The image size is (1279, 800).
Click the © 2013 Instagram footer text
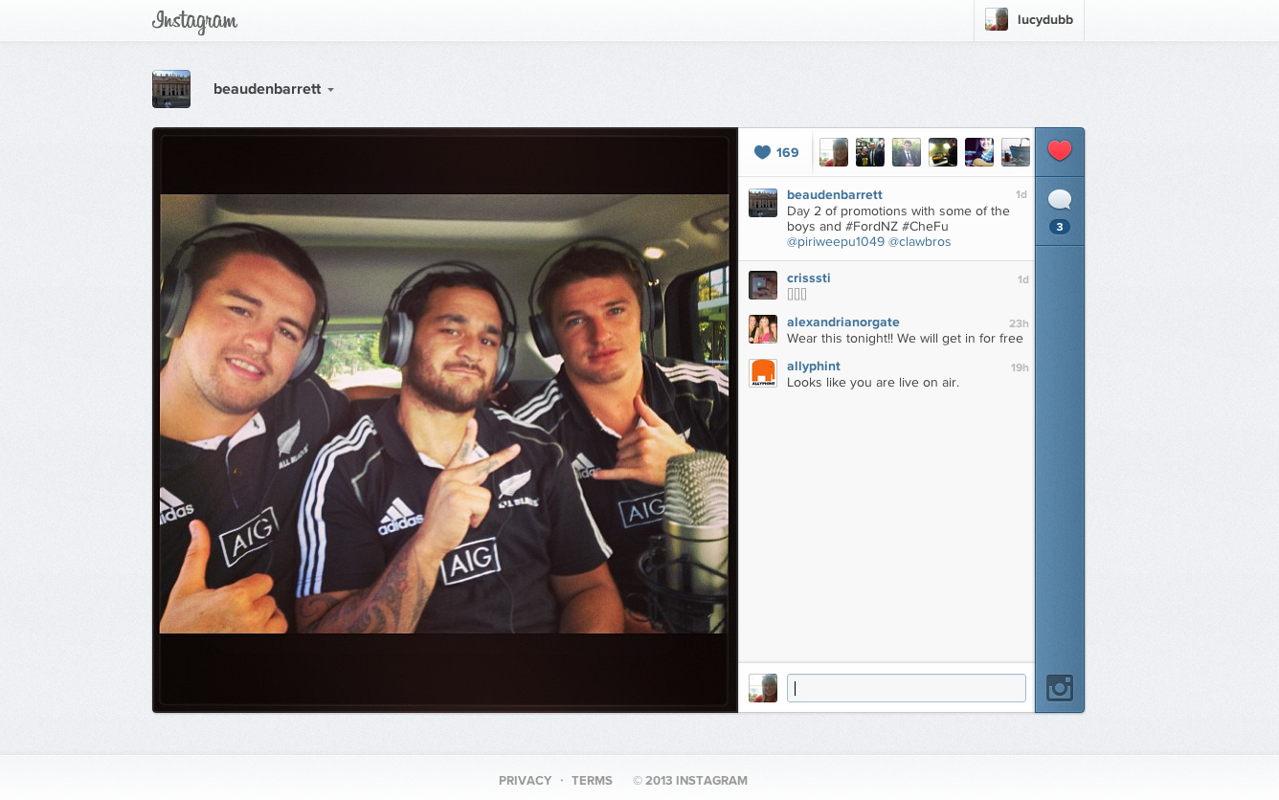[690, 781]
